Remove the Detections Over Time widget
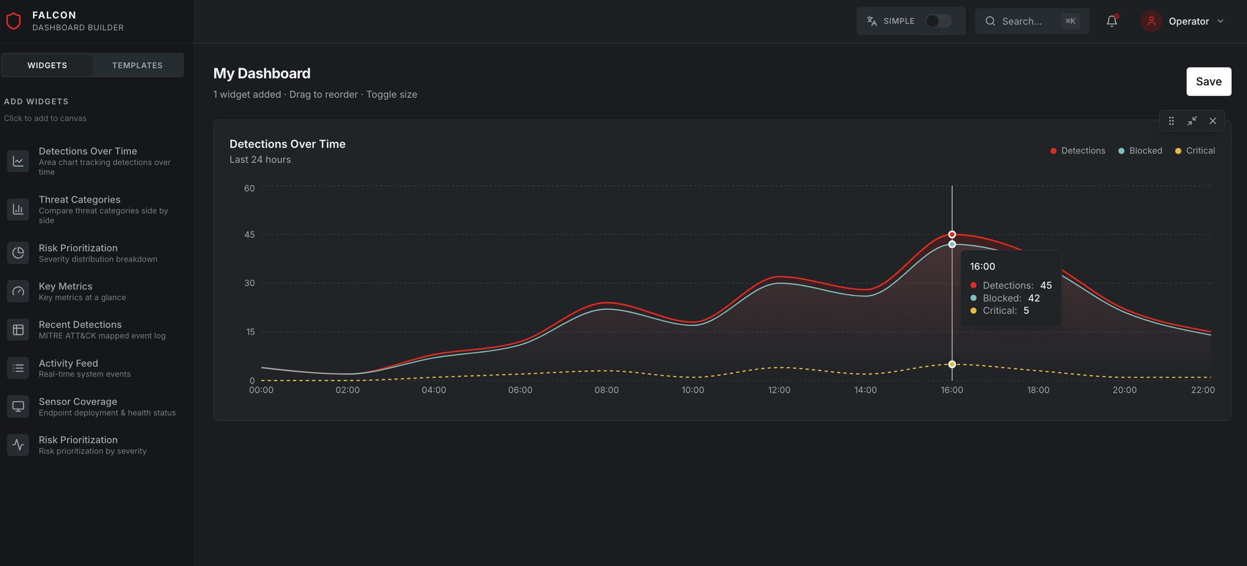The height and width of the screenshot is (566, 1247). (1213, 121)
